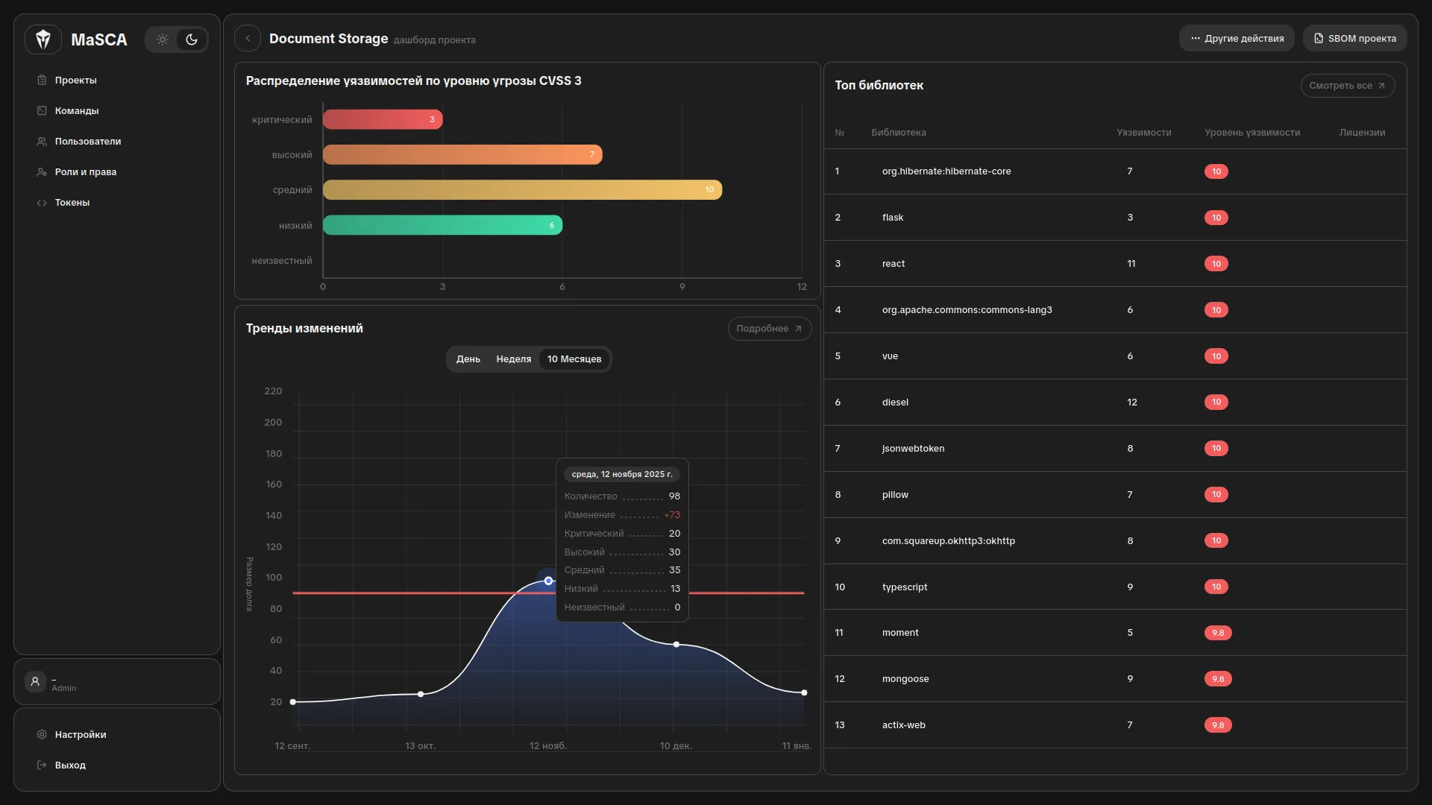Open the org.hibernate:hibernate-core library row

pyautogui.click(x=946, y=171)
